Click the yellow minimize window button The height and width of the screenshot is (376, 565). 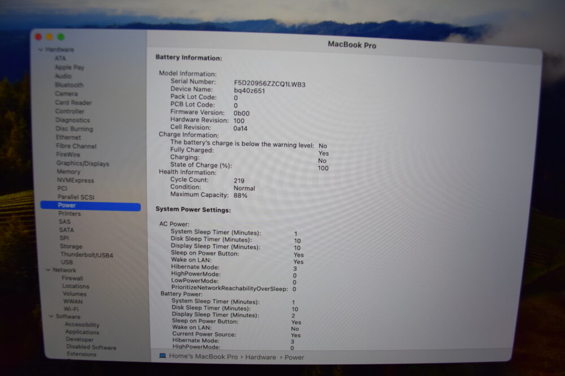pos(50,37)
